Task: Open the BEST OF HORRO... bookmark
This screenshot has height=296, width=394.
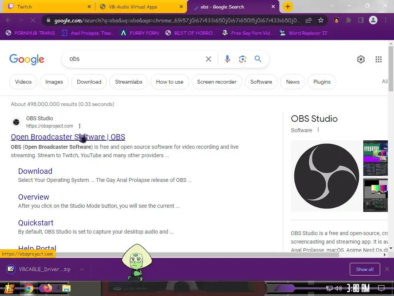Action: [190, 33]
